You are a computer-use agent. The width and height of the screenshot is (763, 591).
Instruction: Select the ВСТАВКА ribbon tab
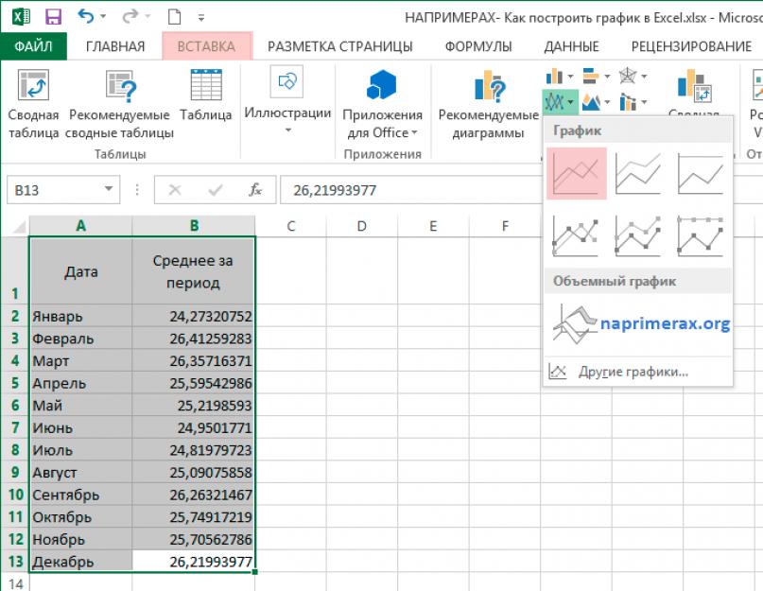tap(207, 46)
